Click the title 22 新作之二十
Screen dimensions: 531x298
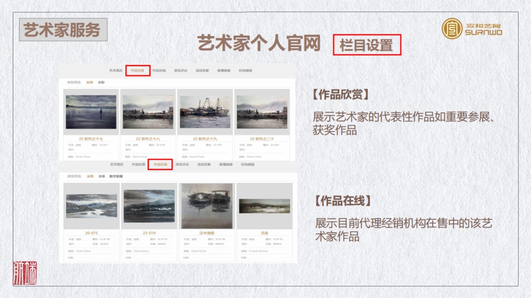point(262,139)
